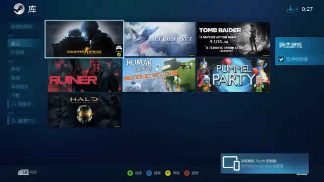Click the 网页 label next to LB
Viewport: 324px width, 182px height.
coord(33,172)
